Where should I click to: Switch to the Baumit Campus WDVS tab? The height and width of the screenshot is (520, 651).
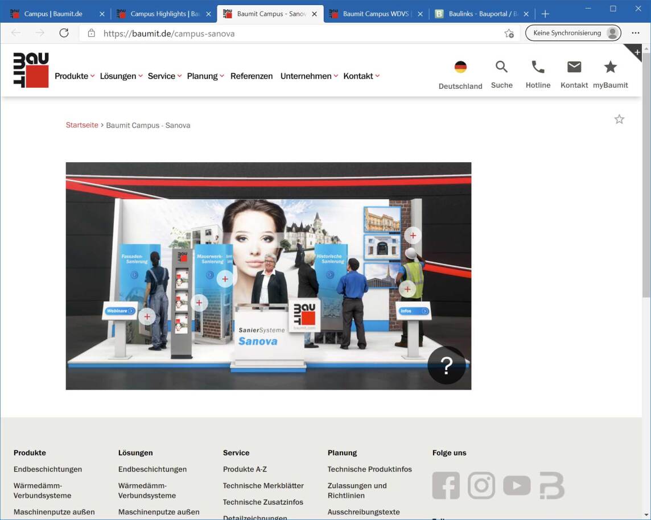(x=376, y=14)
